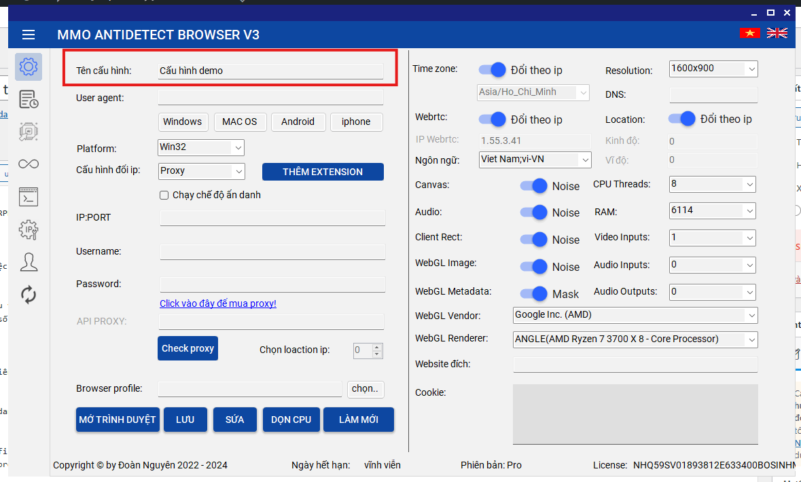Click the IP:PORT input field
The height and width of the screenshot is (482, 801).
tap(273, 218)
